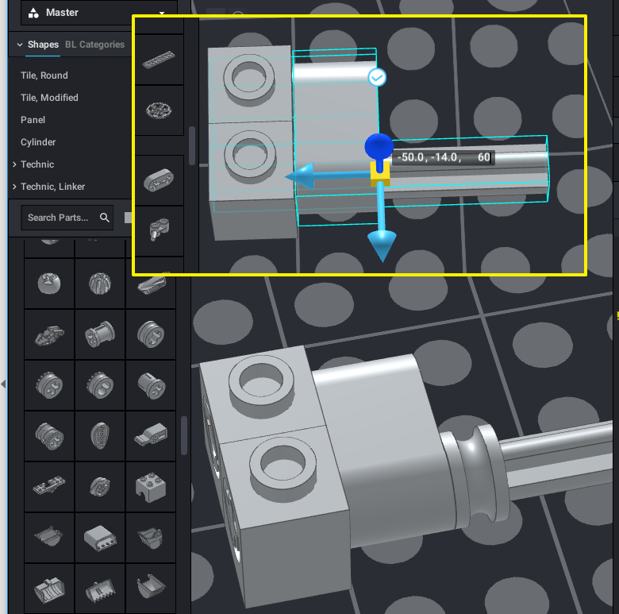The image size is (619, 614).
Task: Open the Master palette dropdown
Action: pyautogui.click(x=98, y=13)
